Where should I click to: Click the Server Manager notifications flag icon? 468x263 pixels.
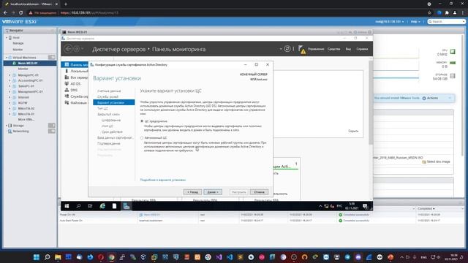click(302, 50)
